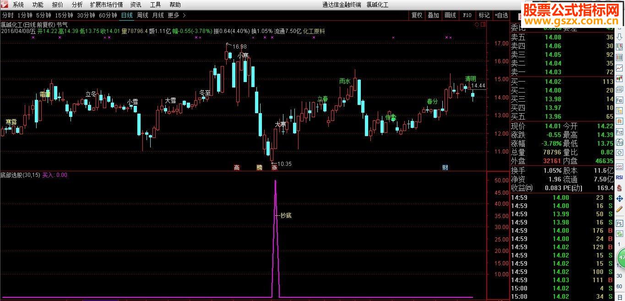Click the 16.98 high price label

point(239,46)
